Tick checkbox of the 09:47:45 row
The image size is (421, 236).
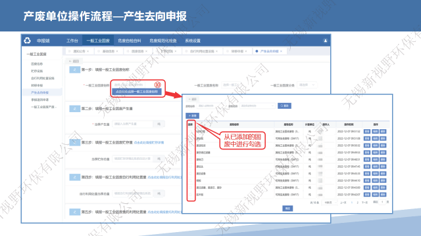191,167
